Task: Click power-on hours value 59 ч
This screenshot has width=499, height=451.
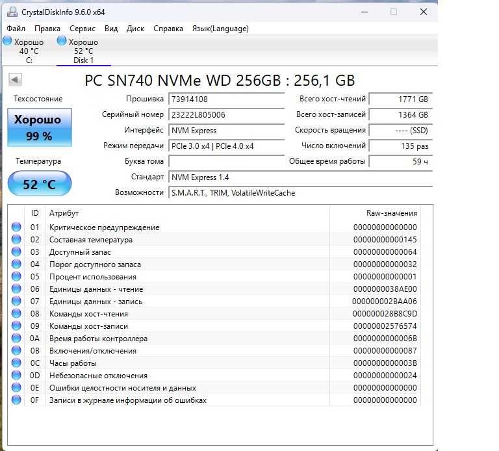Action: (x=401, y=161)
